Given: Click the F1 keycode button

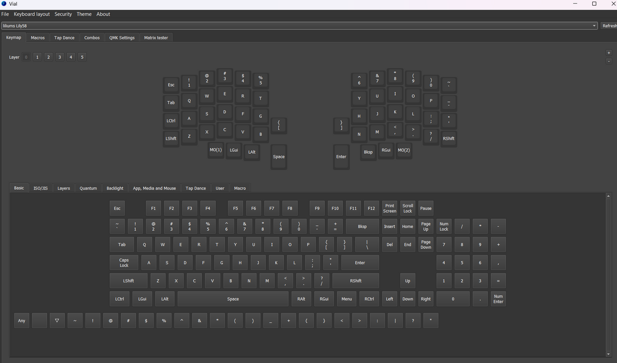Looking at the screenshot, I should click(153, 208).
